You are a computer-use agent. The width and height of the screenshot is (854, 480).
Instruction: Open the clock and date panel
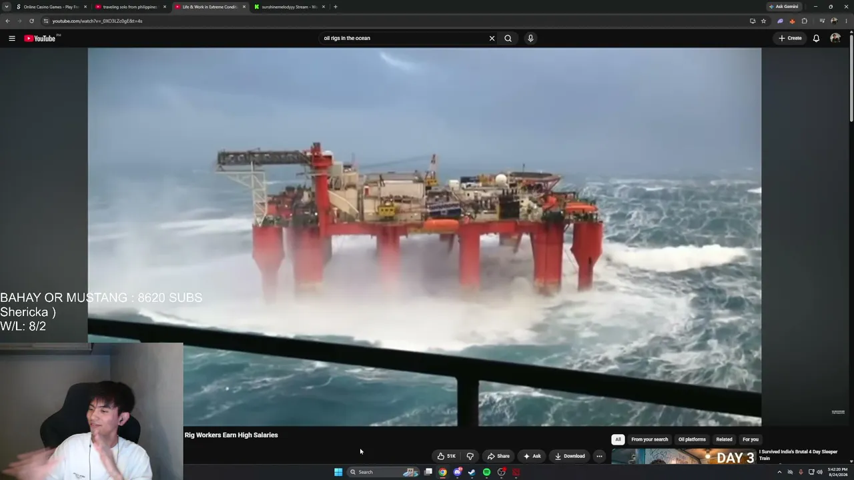coord(837,472)
